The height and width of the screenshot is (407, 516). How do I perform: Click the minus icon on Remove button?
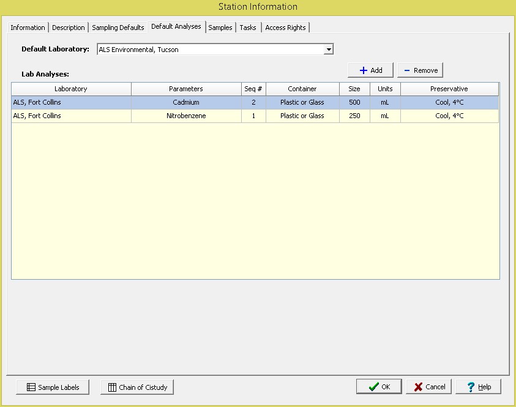point(407,70)
